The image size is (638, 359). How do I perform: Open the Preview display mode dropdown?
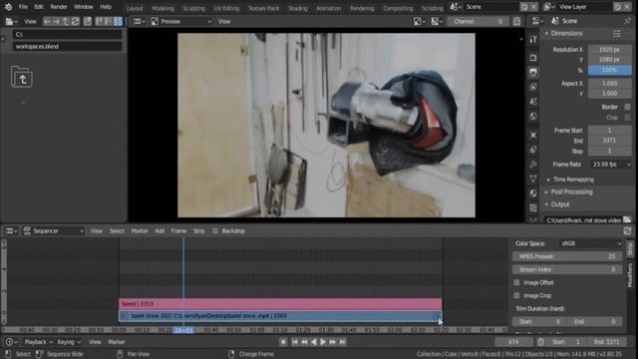(x=181, y=21)
